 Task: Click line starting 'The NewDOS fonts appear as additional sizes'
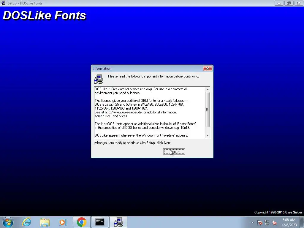(x=145, y=124)
